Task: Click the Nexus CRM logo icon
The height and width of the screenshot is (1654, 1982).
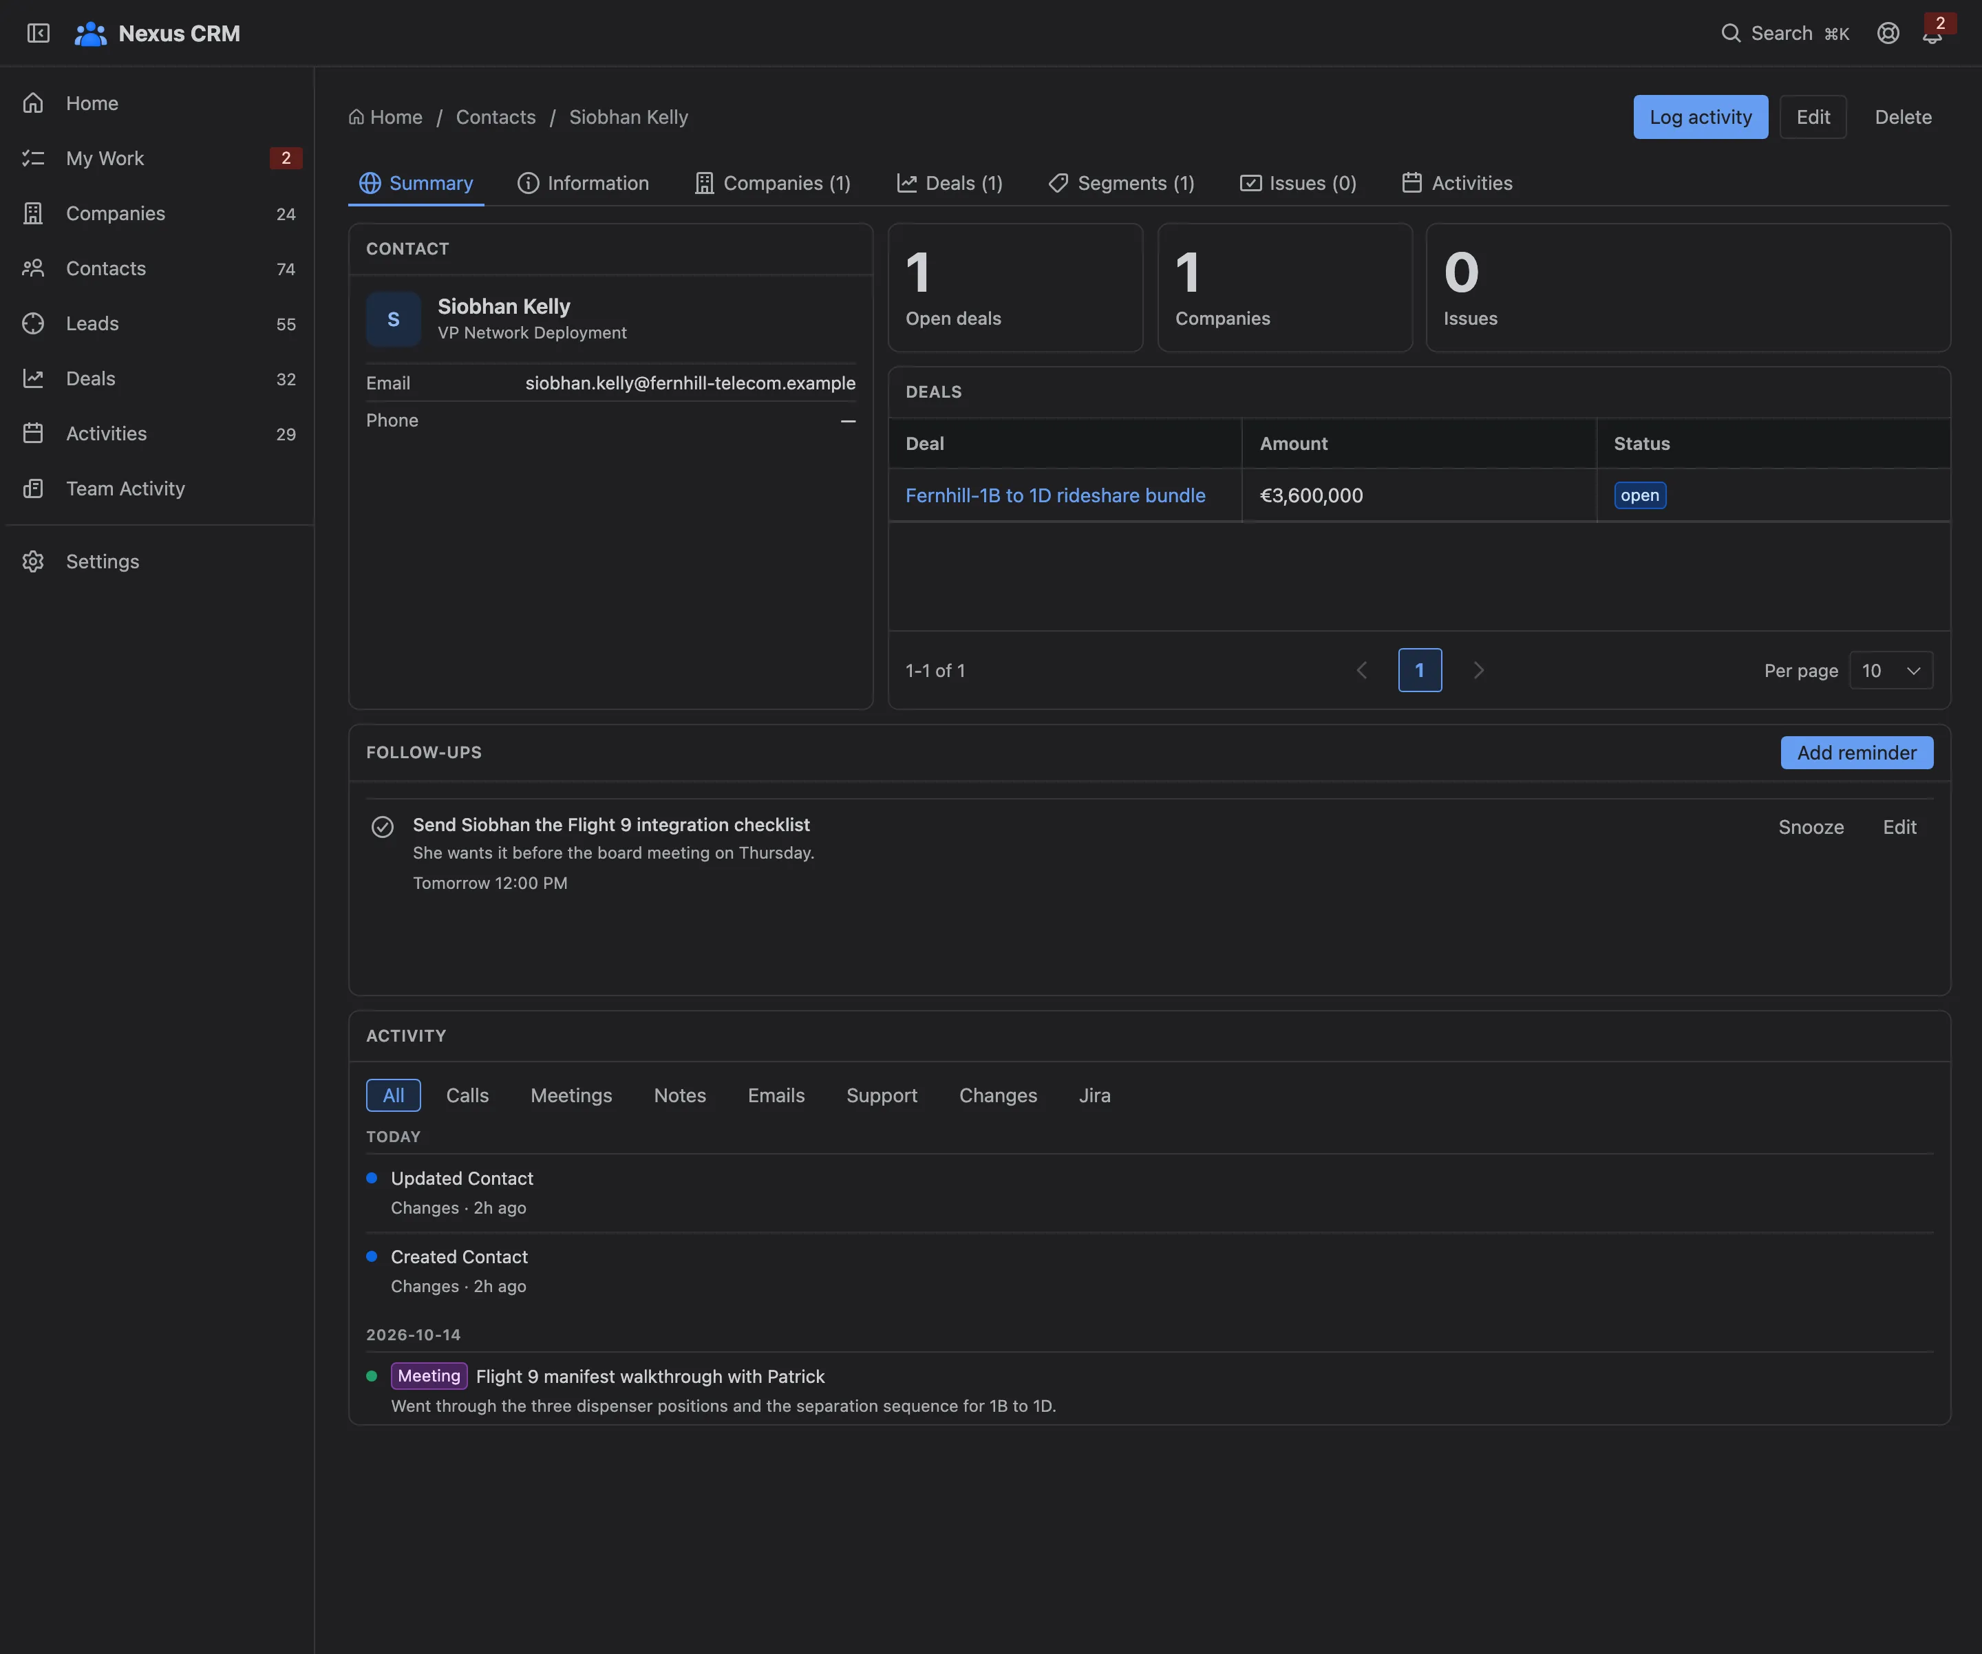Action: click(91, 33)
